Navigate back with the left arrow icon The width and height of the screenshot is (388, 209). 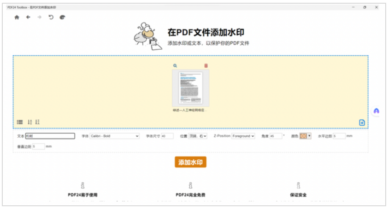click(x=28, y=17)
